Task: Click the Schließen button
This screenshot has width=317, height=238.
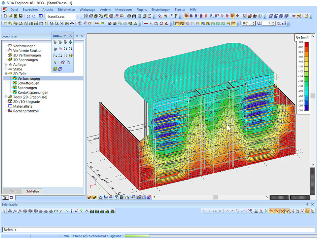Action: click(32, 191)
